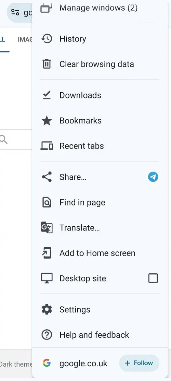Click the Google Translate icon

point(47,228)
